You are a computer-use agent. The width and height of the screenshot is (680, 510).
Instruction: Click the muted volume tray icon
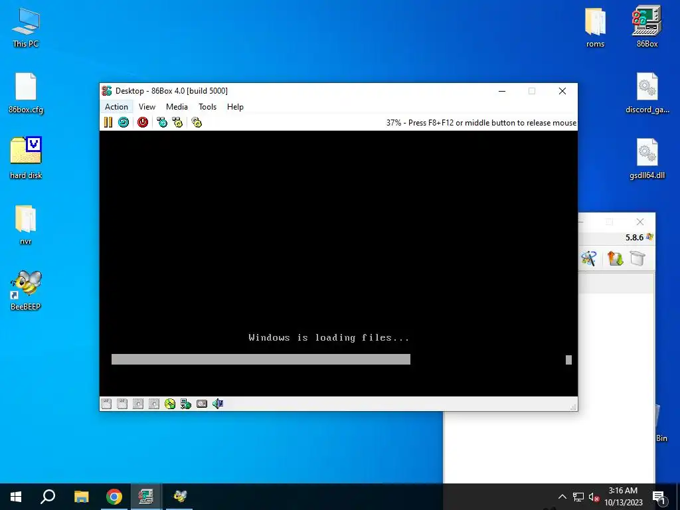pyautogui.click(x=594, y=497)
